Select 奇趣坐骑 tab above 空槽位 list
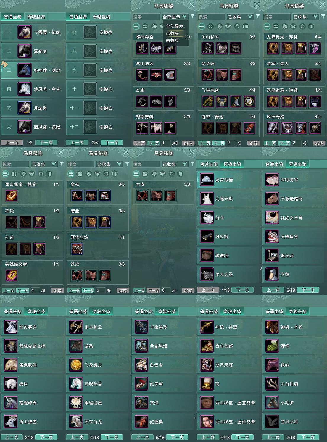327x442 pixels. (x=102, y=17)
